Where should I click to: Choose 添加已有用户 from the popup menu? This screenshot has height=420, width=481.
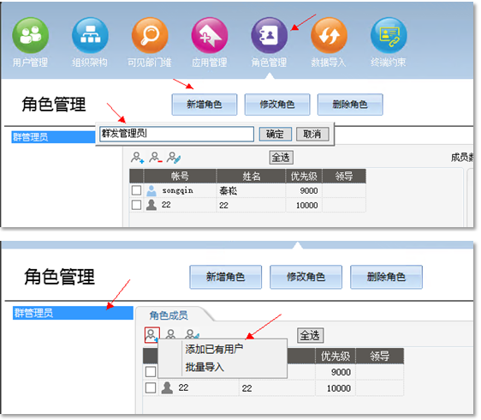tap(214, 349)
